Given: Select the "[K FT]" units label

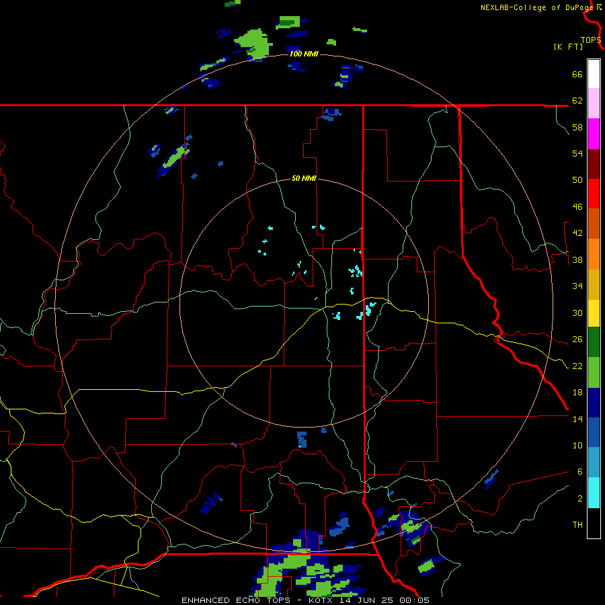Looking at the screenshot, I should click(x=568, y=46).
